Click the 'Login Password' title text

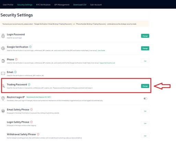pos(16,34)
